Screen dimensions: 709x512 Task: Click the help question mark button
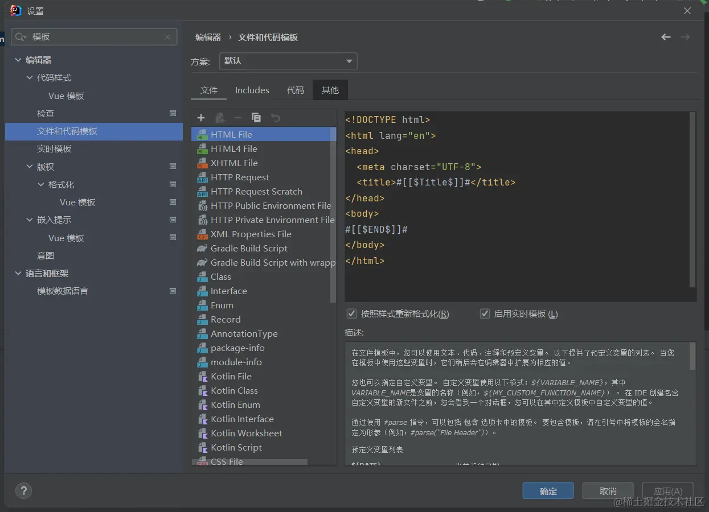click(x=23, y=490)
